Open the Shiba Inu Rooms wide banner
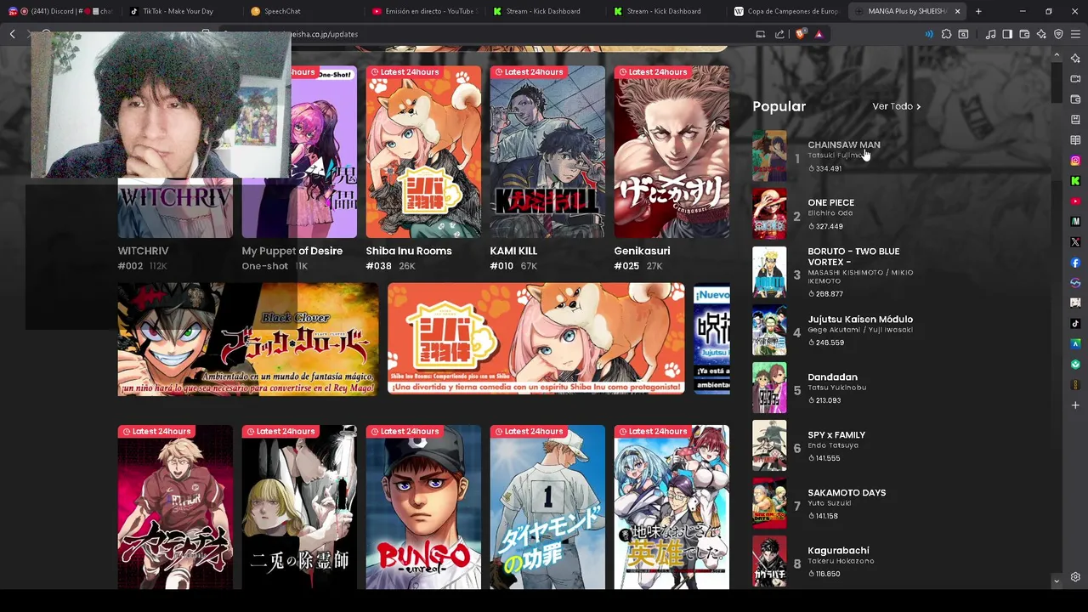 tap(535, 339)
